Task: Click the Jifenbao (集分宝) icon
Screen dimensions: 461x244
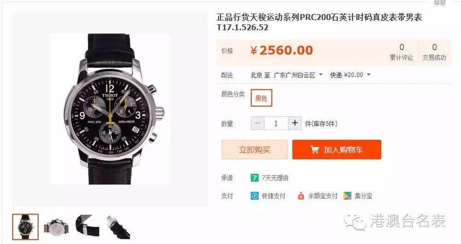Action: pyautogui.click(x=348, y=196)
